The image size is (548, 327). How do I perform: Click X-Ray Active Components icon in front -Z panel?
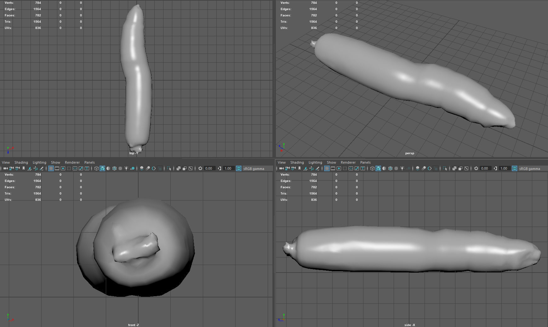tap(185, 168)
